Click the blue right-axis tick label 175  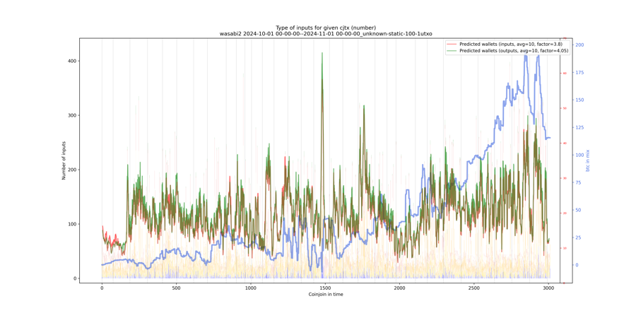(579, 73)
